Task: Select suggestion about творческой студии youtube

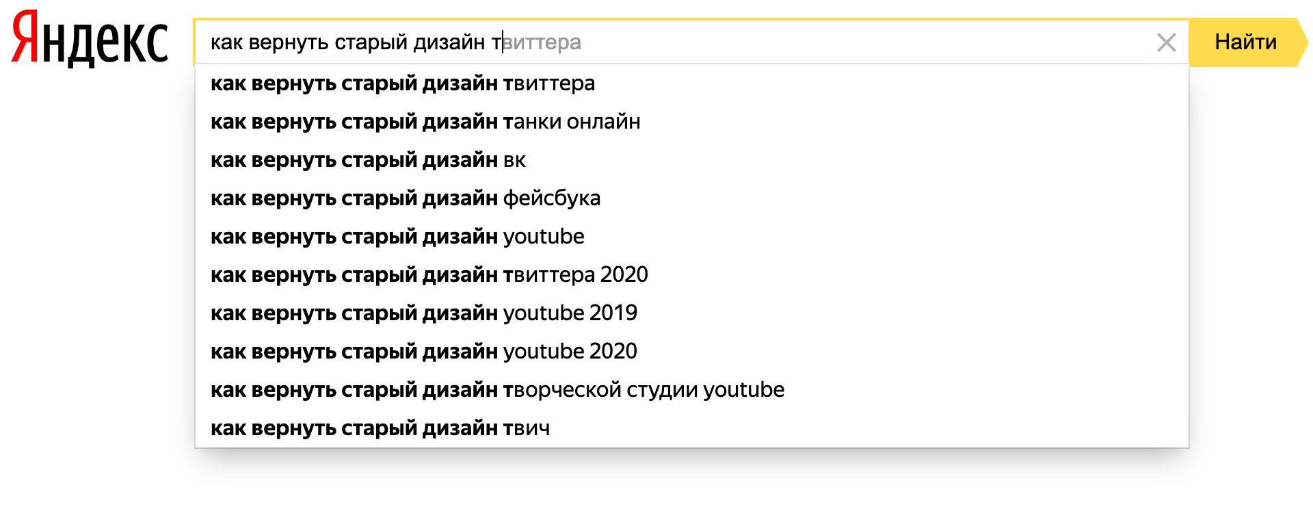Action: tap(497, 390)
